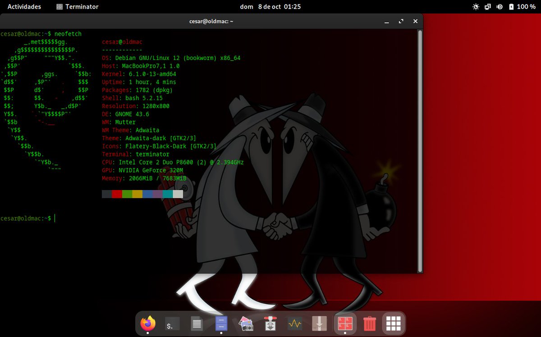541x337 pixels.
Task: Open the trash dock icon
Action: 369,323
